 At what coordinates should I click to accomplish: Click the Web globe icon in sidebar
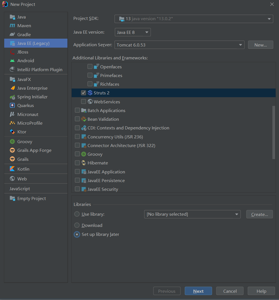(12, 178)
